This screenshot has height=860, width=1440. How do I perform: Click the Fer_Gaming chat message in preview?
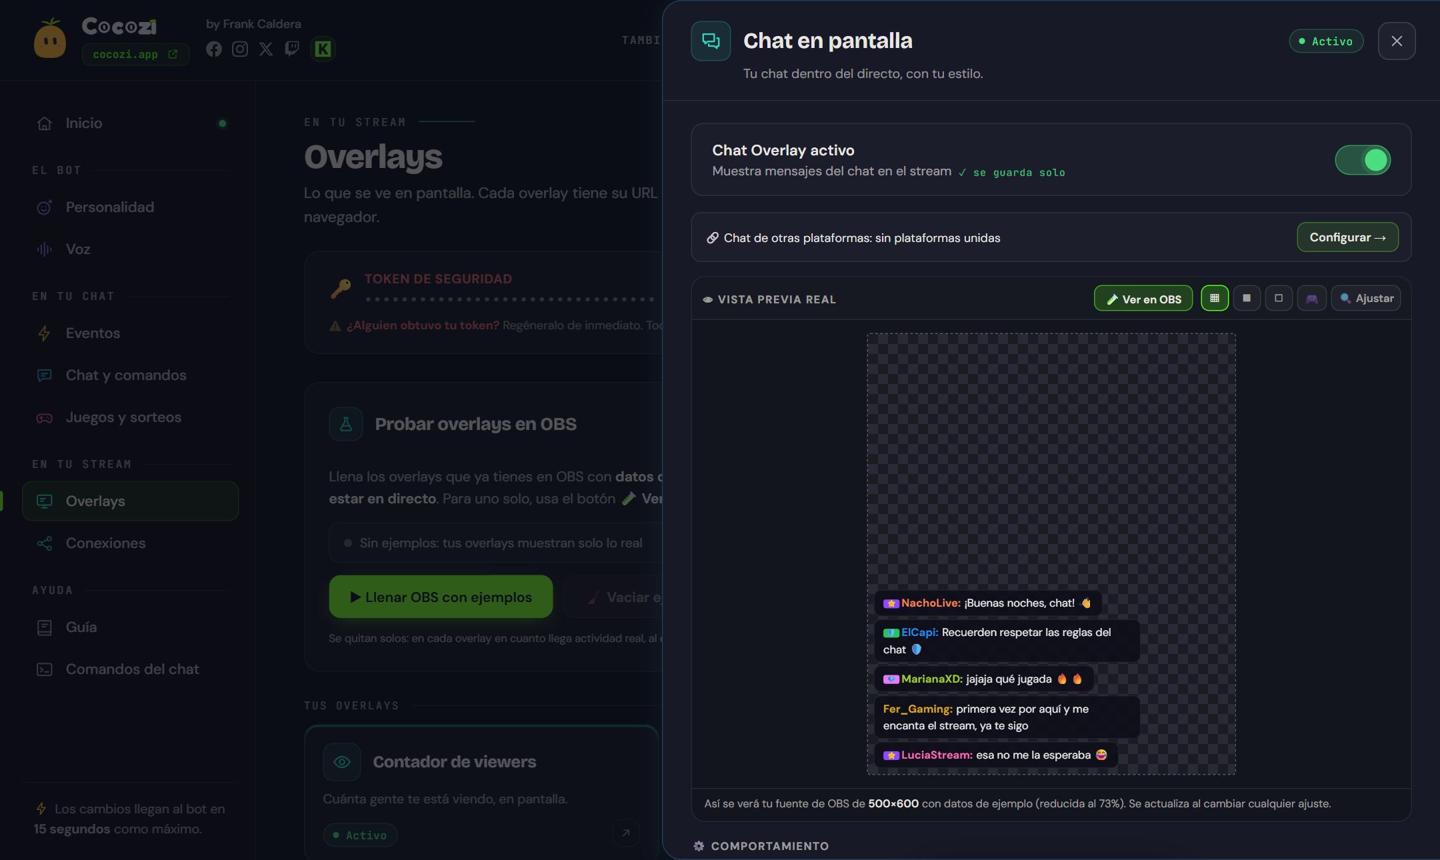coord(1007,717)
